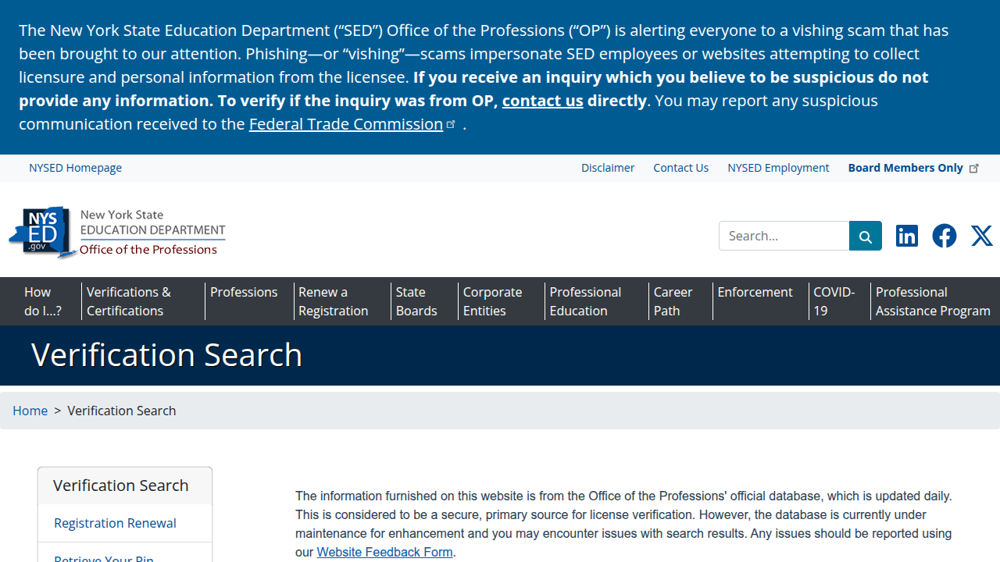Follow the Federal Trade Commission link
Image resolution: width=1000 pixels, height=562 pixels.
click(x=346, y=124)
